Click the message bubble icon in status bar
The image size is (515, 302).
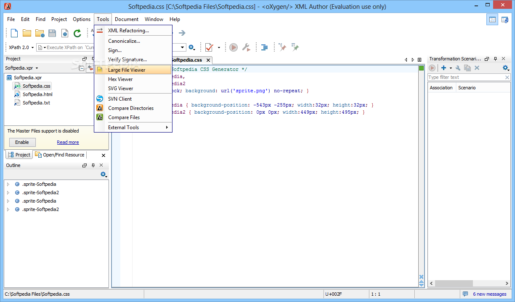[465, 294]
